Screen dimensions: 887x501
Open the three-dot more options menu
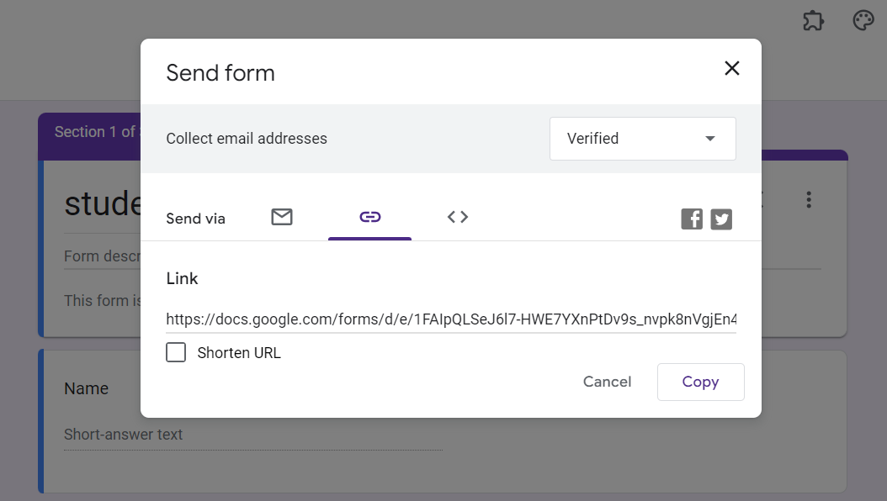[x=809, y=199]
